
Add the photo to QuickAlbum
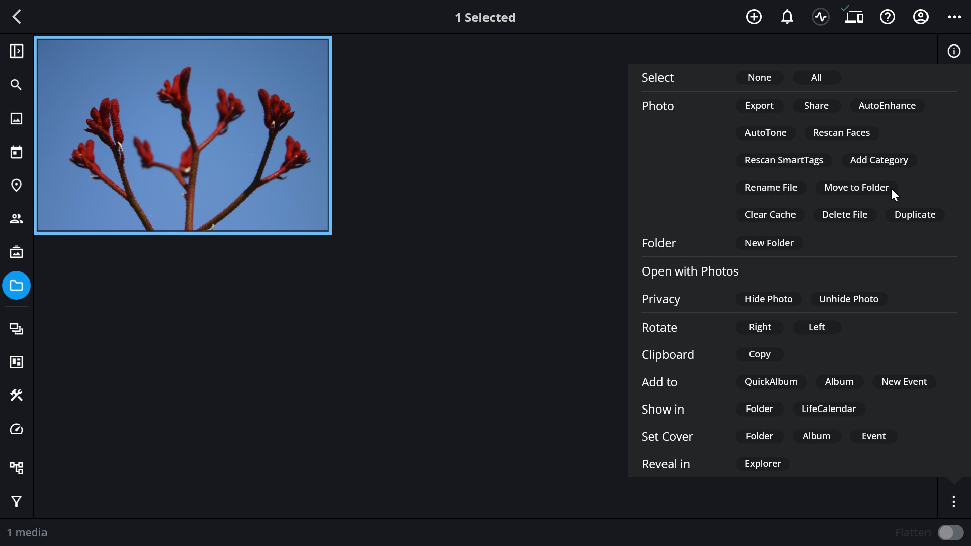tap(771, 381)
